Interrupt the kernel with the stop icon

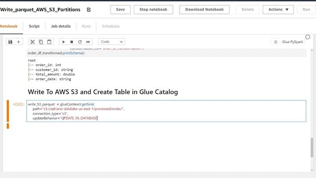pos(72,42)
